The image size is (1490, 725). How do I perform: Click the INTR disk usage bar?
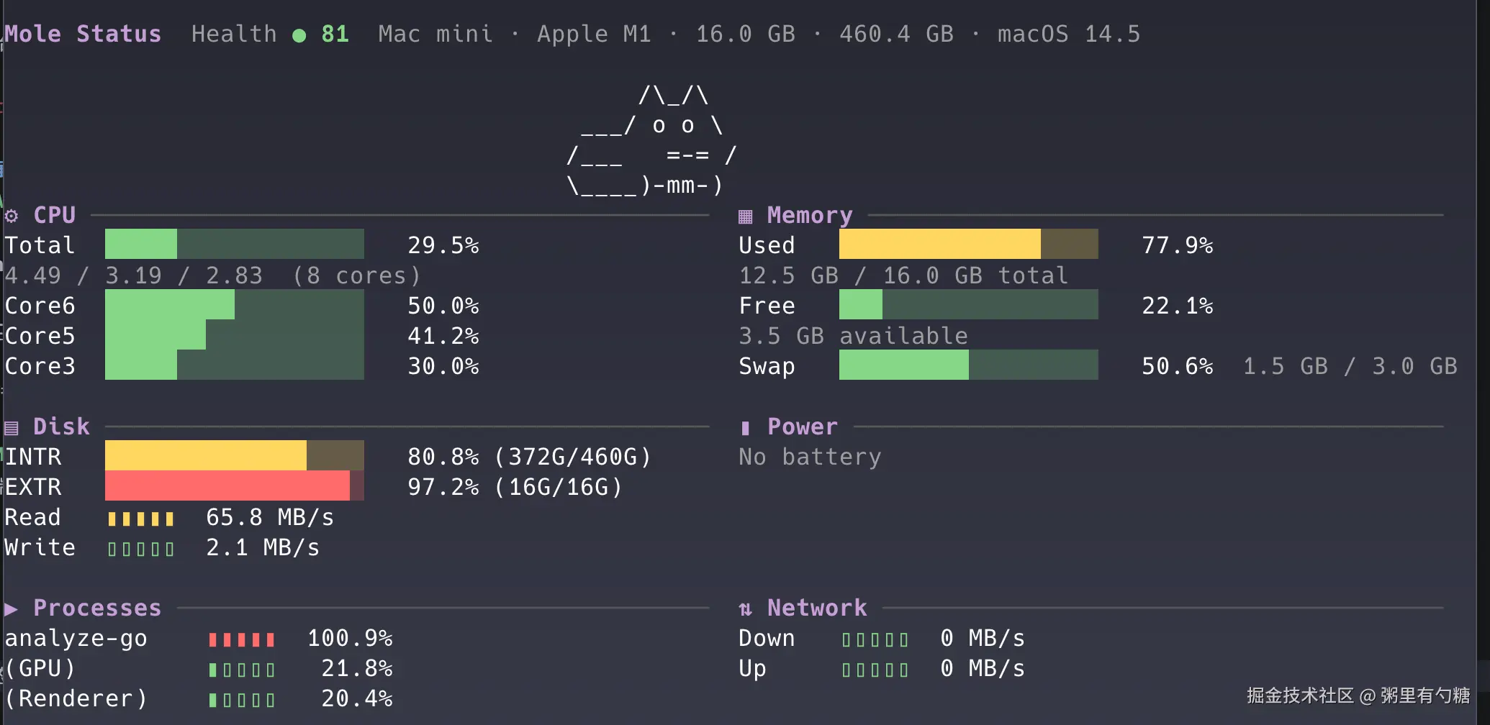coord(234,456)
